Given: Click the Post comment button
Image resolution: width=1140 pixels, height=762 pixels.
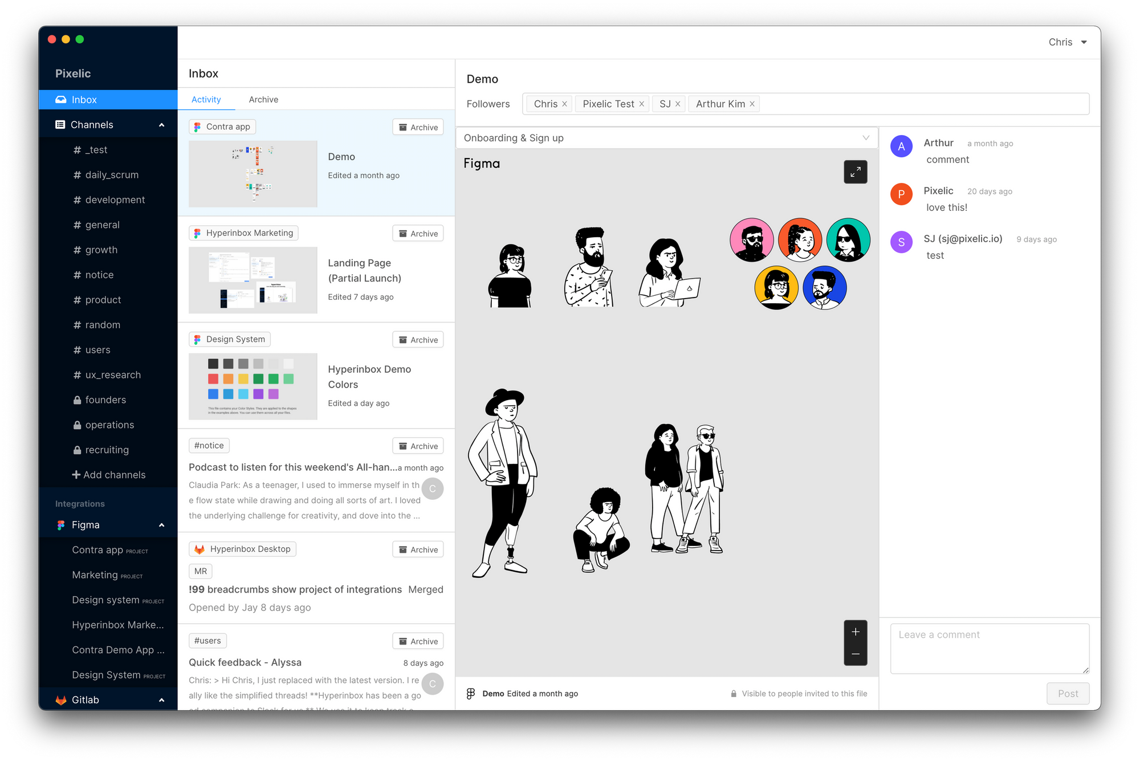Looking at the screenshot, I should [x=1068, y=694].
